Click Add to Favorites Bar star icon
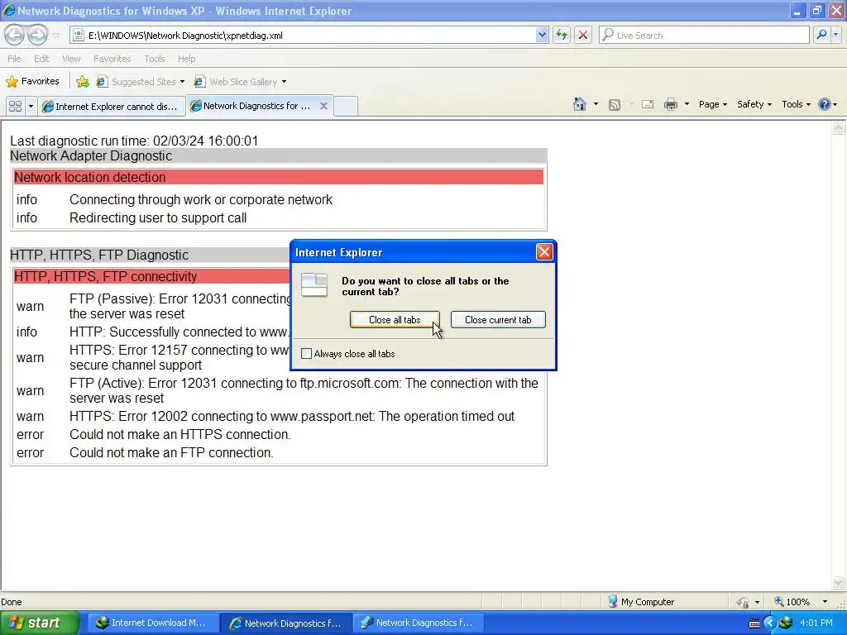Screen dimensions: 847x635 coord(83,82)
